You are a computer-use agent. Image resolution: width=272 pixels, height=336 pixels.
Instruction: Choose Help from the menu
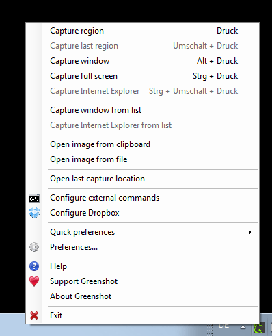(x=143, y=266)
